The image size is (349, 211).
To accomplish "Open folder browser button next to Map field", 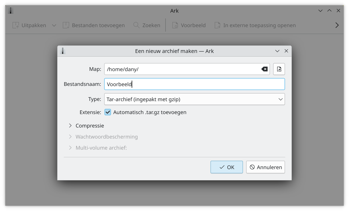I will coord(279,69).
